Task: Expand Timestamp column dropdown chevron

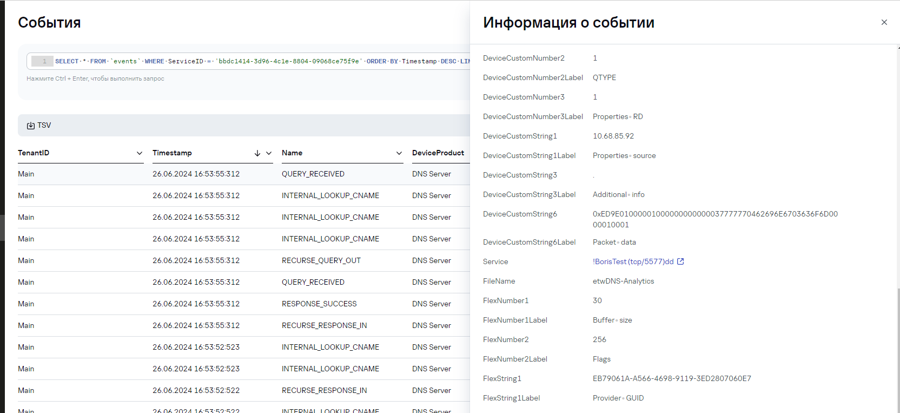Action: [269, 153]
